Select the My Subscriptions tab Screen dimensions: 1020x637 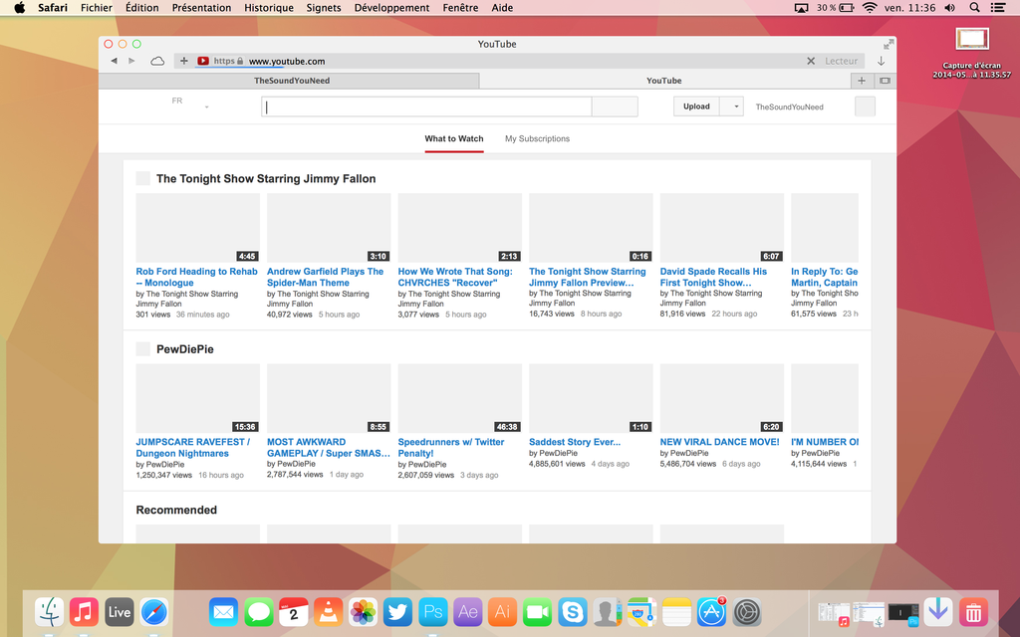pyautogui.click(x=537, y=138)
